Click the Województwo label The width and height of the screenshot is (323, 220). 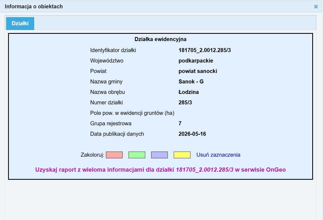coord(107,61)
